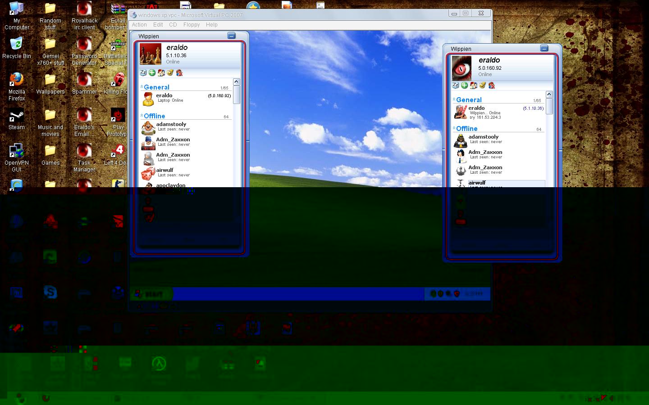This screenshot has height=405, width=649.
Task: Select eraldo Laptop Online contact in left Wippien
Action: point(170,98)
